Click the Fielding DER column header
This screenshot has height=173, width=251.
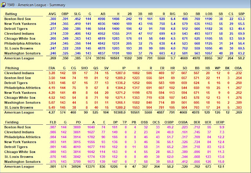(197, 122)
